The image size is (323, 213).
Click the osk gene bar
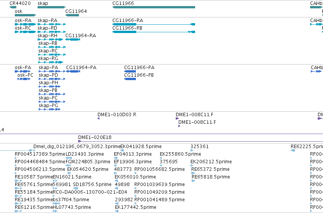(x=25, y=15)
